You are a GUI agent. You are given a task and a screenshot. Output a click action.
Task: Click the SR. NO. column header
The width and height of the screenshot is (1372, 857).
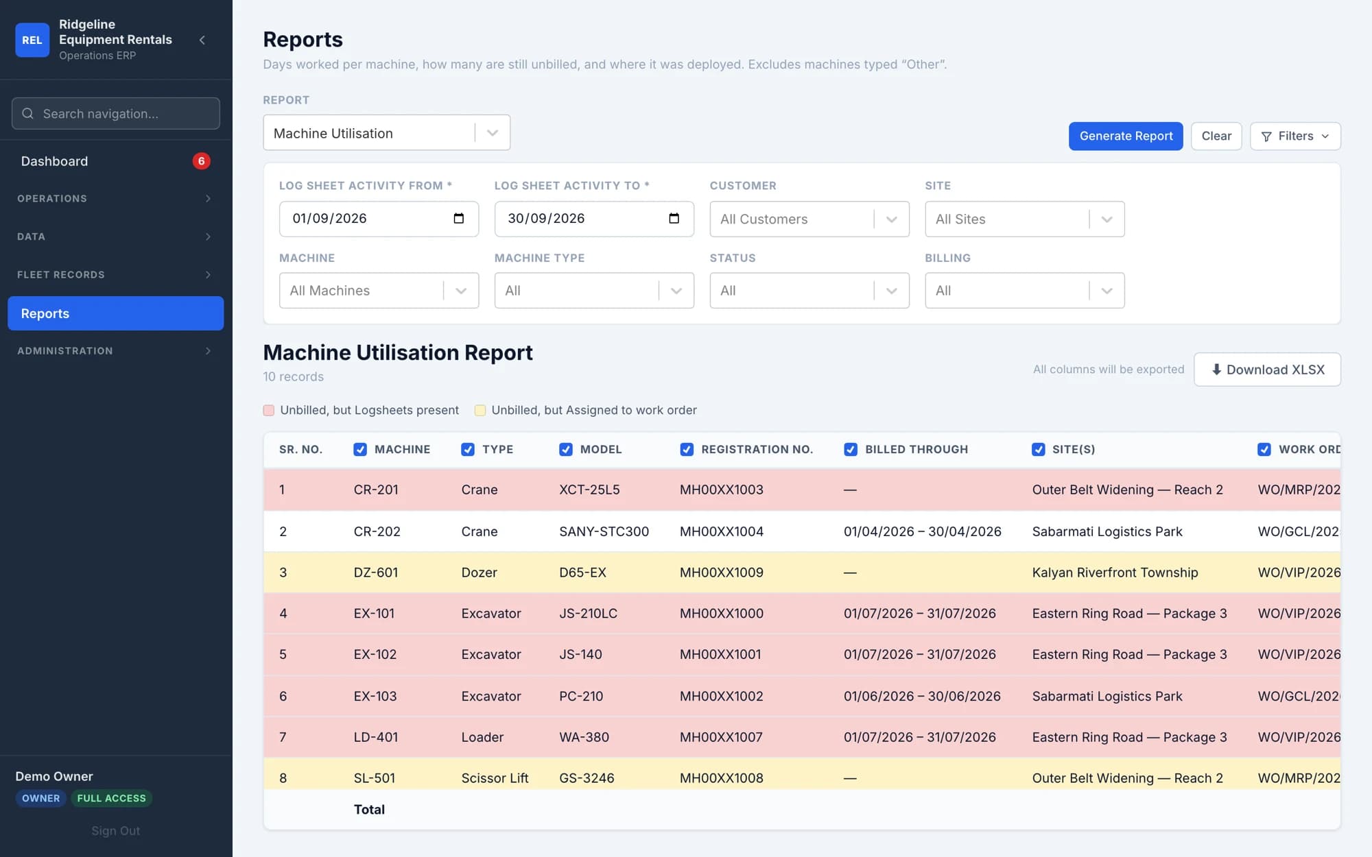[x=300, y=450]
